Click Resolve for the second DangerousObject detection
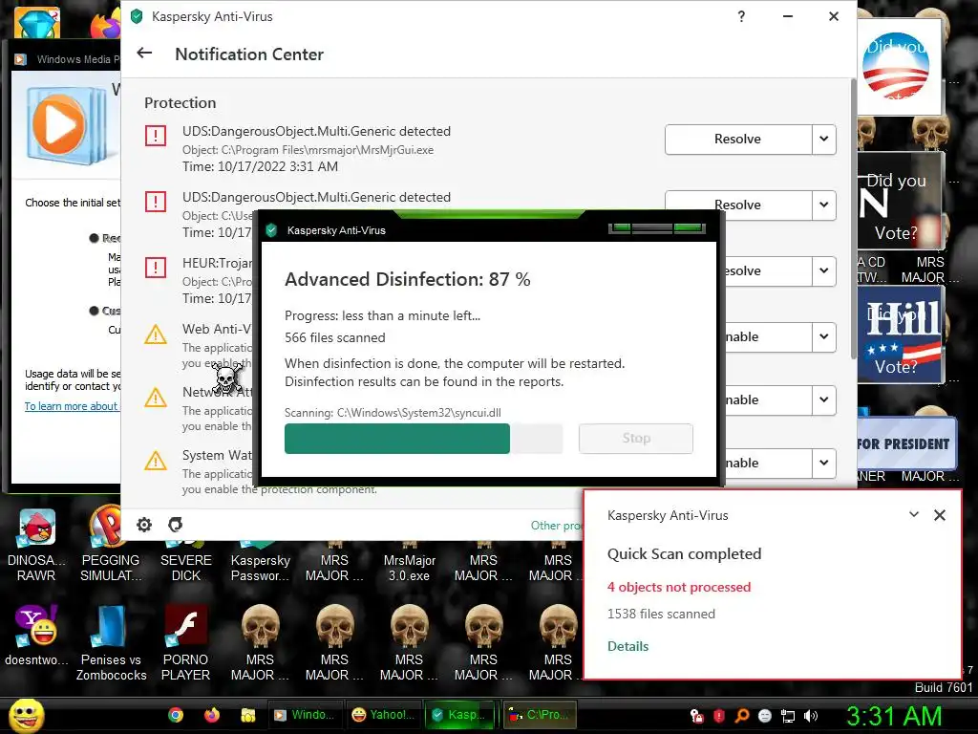978x734 pixels. (738, 205)
